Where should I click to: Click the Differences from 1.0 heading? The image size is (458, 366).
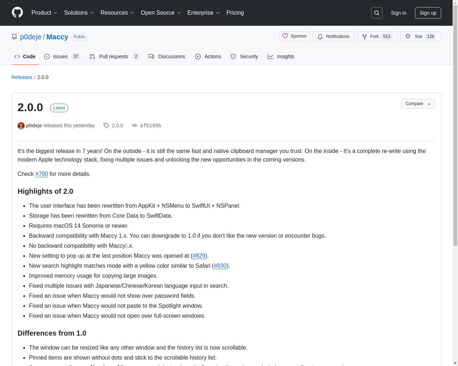point(52,333)
